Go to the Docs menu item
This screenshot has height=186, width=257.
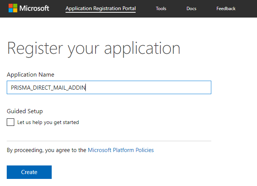191,9
